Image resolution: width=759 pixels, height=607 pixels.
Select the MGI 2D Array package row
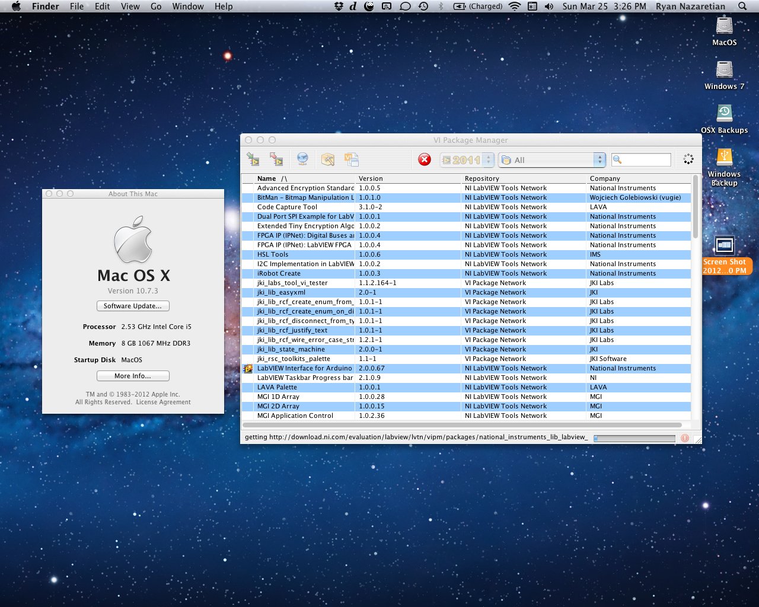pos(466,406)
